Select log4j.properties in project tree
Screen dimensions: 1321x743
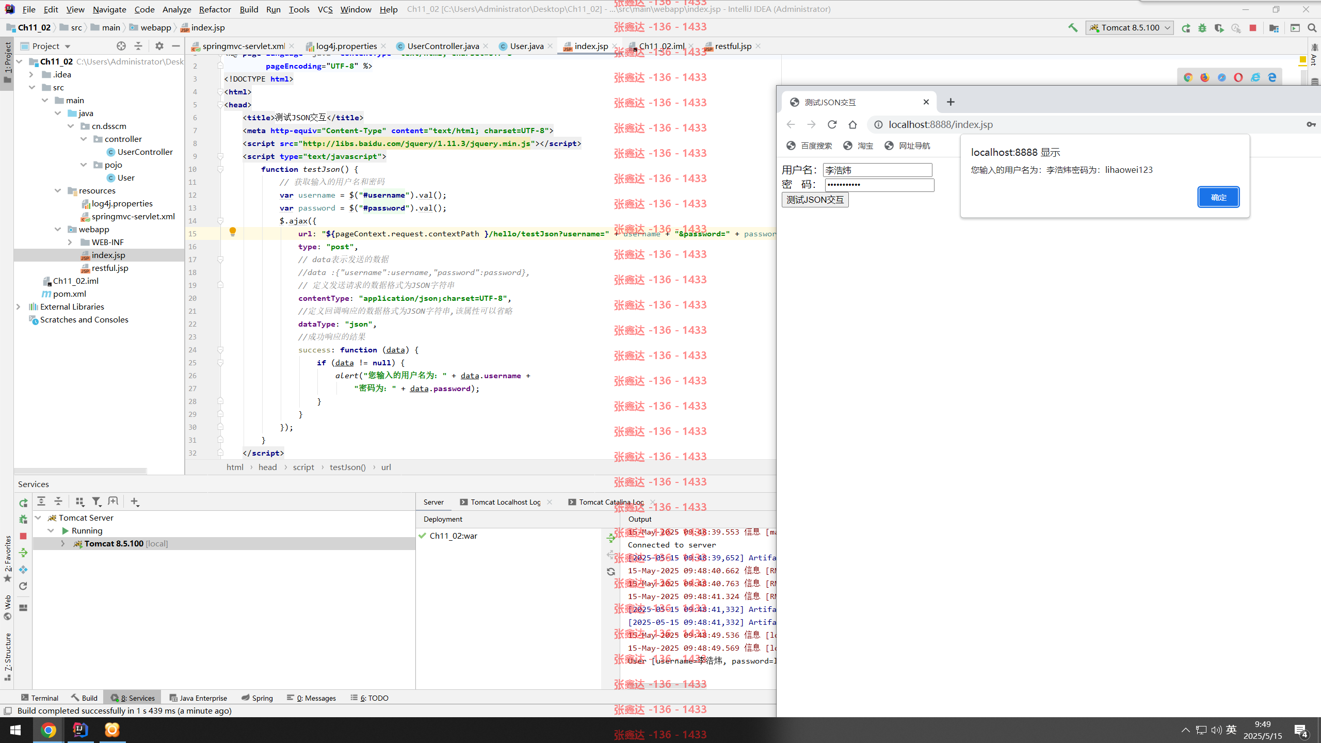(122, 203)
